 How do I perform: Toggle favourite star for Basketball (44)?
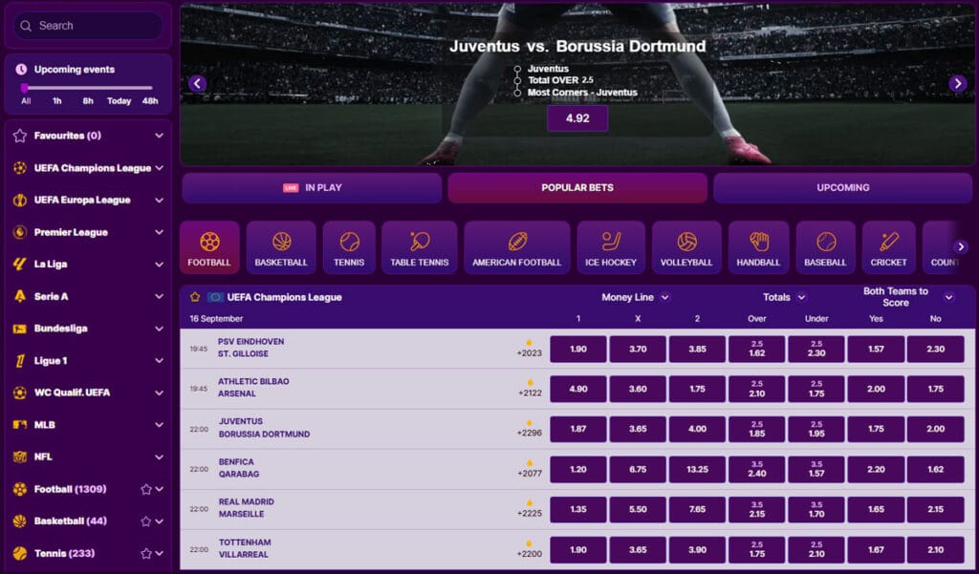pos(146,521)
